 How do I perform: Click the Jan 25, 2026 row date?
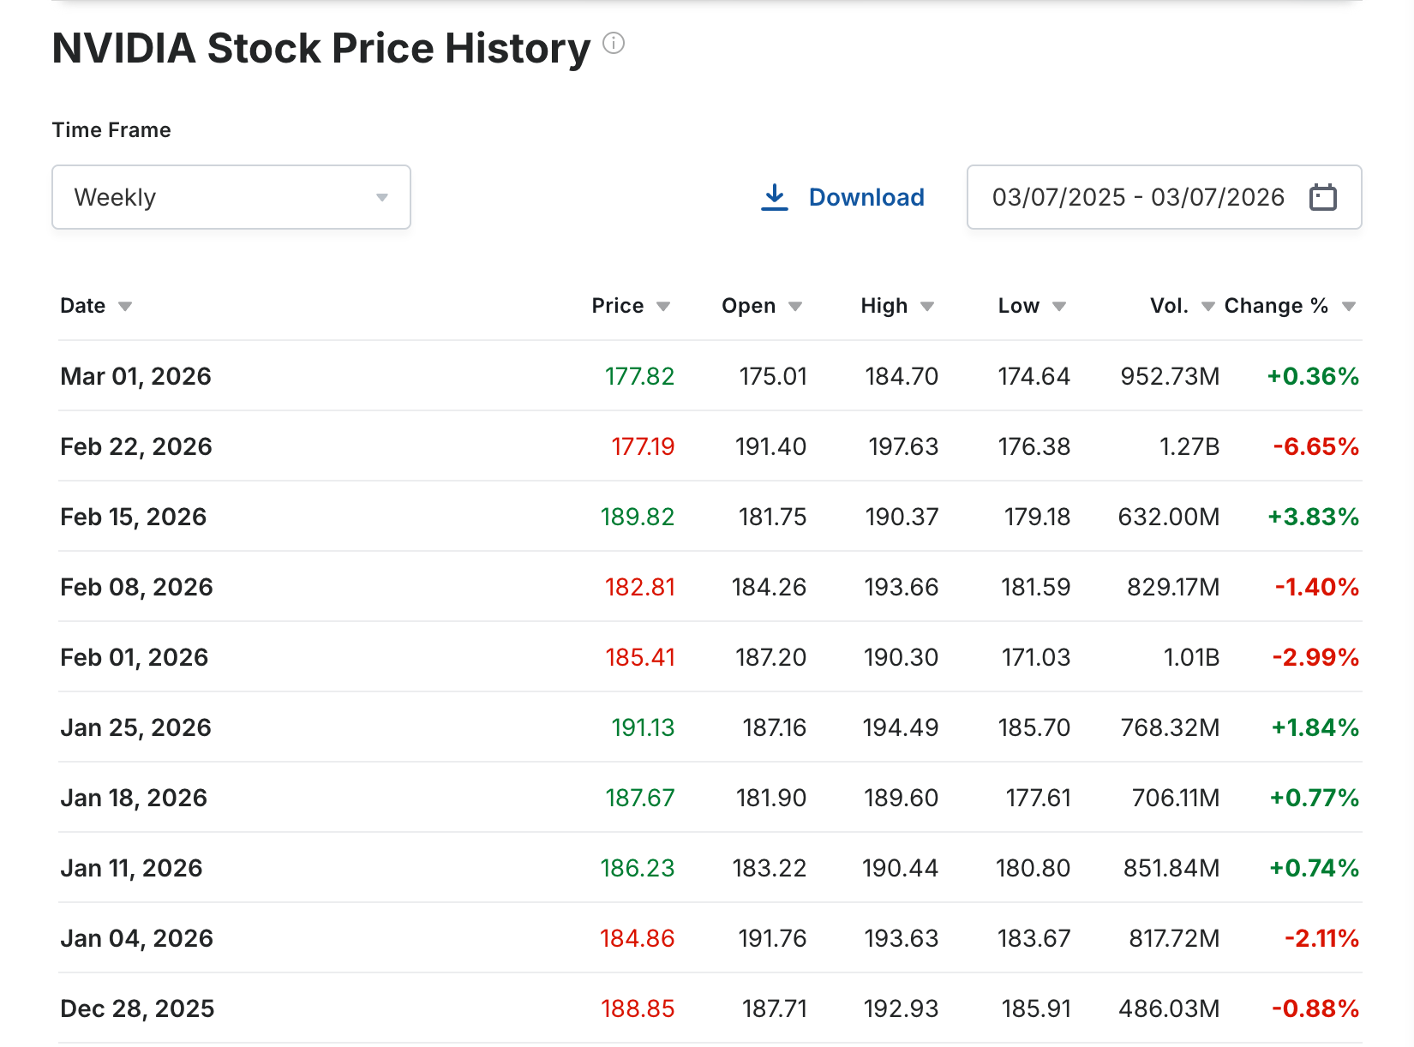(x=135, y=727)
